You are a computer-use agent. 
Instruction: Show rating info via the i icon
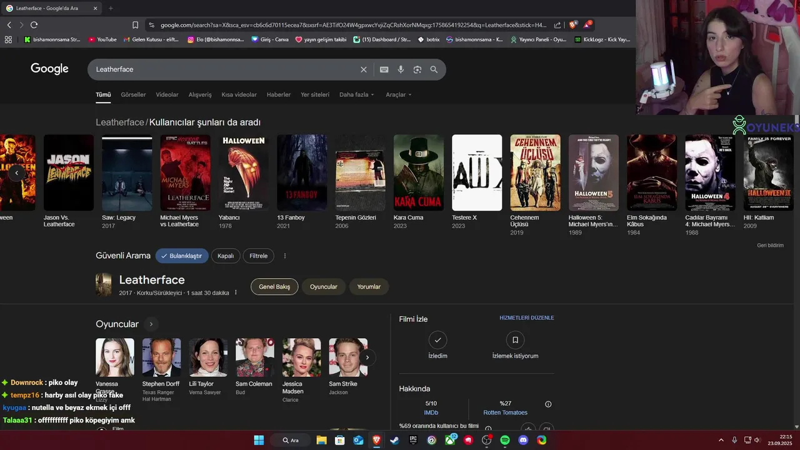[548, 404]
